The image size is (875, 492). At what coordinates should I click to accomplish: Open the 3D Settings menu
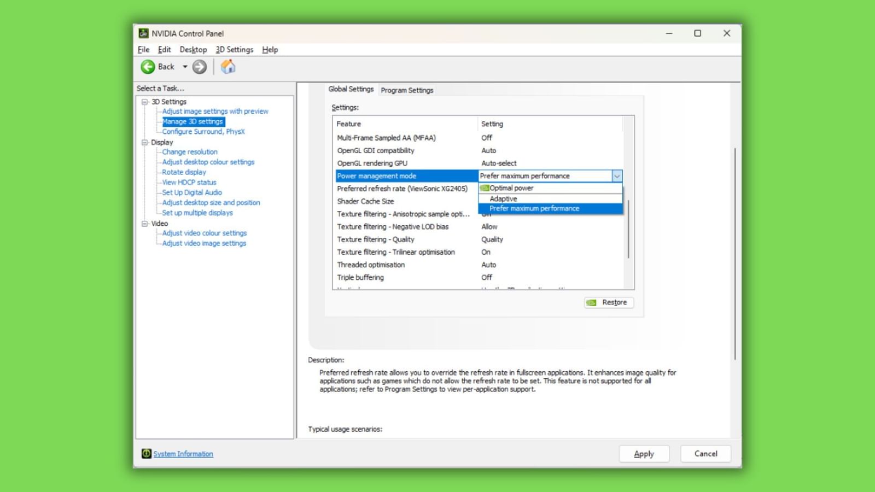click(x=234, y=49)
